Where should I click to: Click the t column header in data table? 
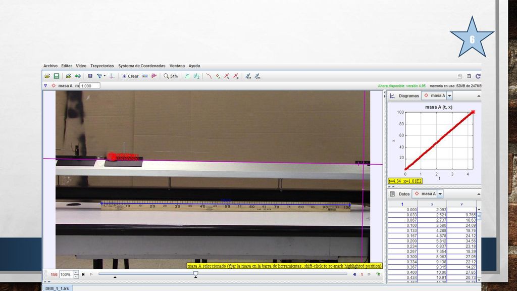tap(402, 204)
